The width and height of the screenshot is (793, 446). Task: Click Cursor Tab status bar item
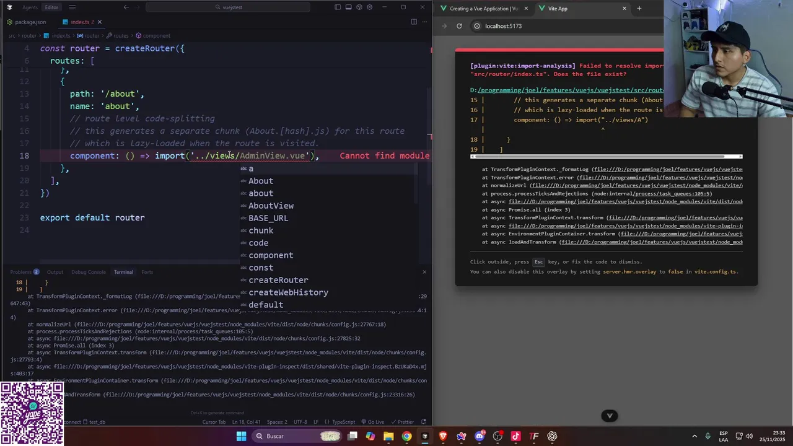[214, 422]
